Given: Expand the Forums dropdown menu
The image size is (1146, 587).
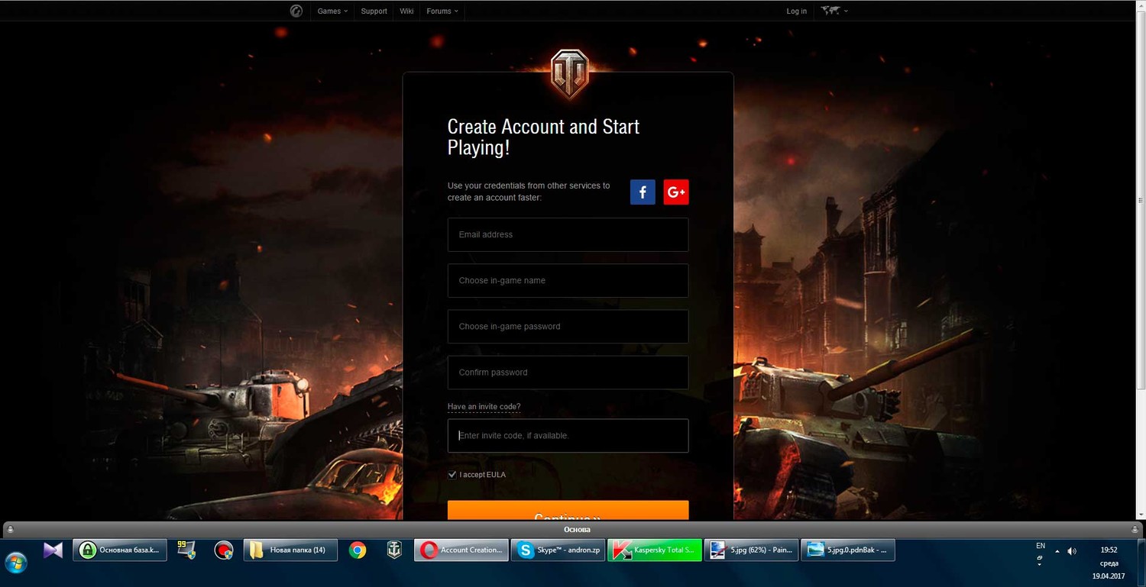Looking at the screenshot, I should click(442, 11).
